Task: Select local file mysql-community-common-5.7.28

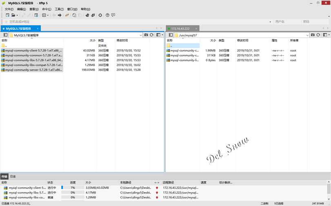Action: (32, 55)
